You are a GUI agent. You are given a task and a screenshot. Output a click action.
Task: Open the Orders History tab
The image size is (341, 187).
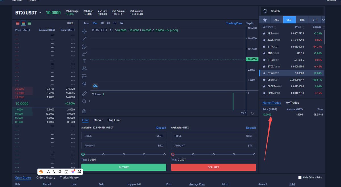tap(45, 178)
